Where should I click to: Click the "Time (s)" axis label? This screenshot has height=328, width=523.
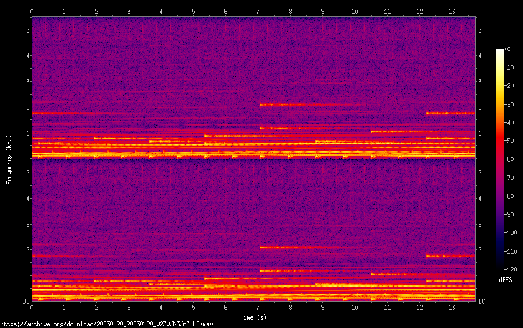[254, 317]
